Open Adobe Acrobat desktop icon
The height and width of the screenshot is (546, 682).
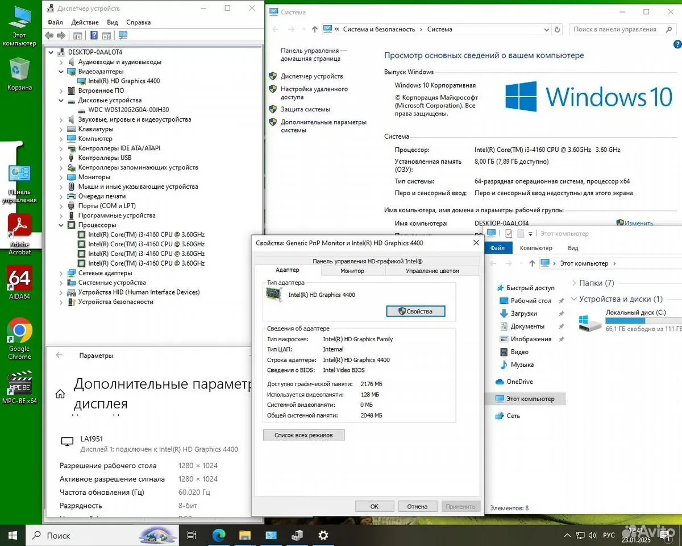click(x=19, y=234)
